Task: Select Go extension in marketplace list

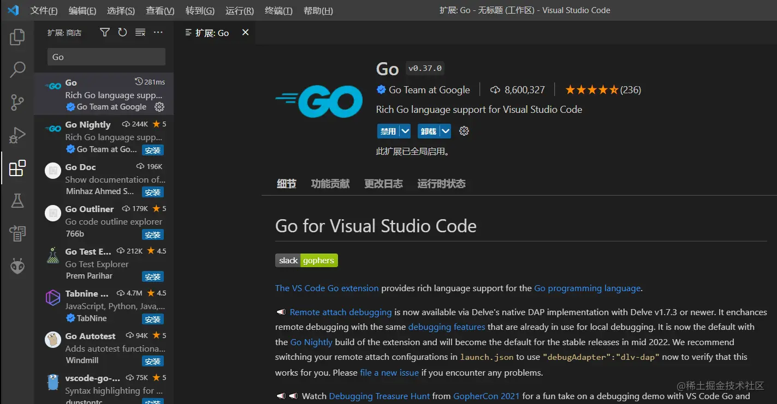Action: click(104, 94)
